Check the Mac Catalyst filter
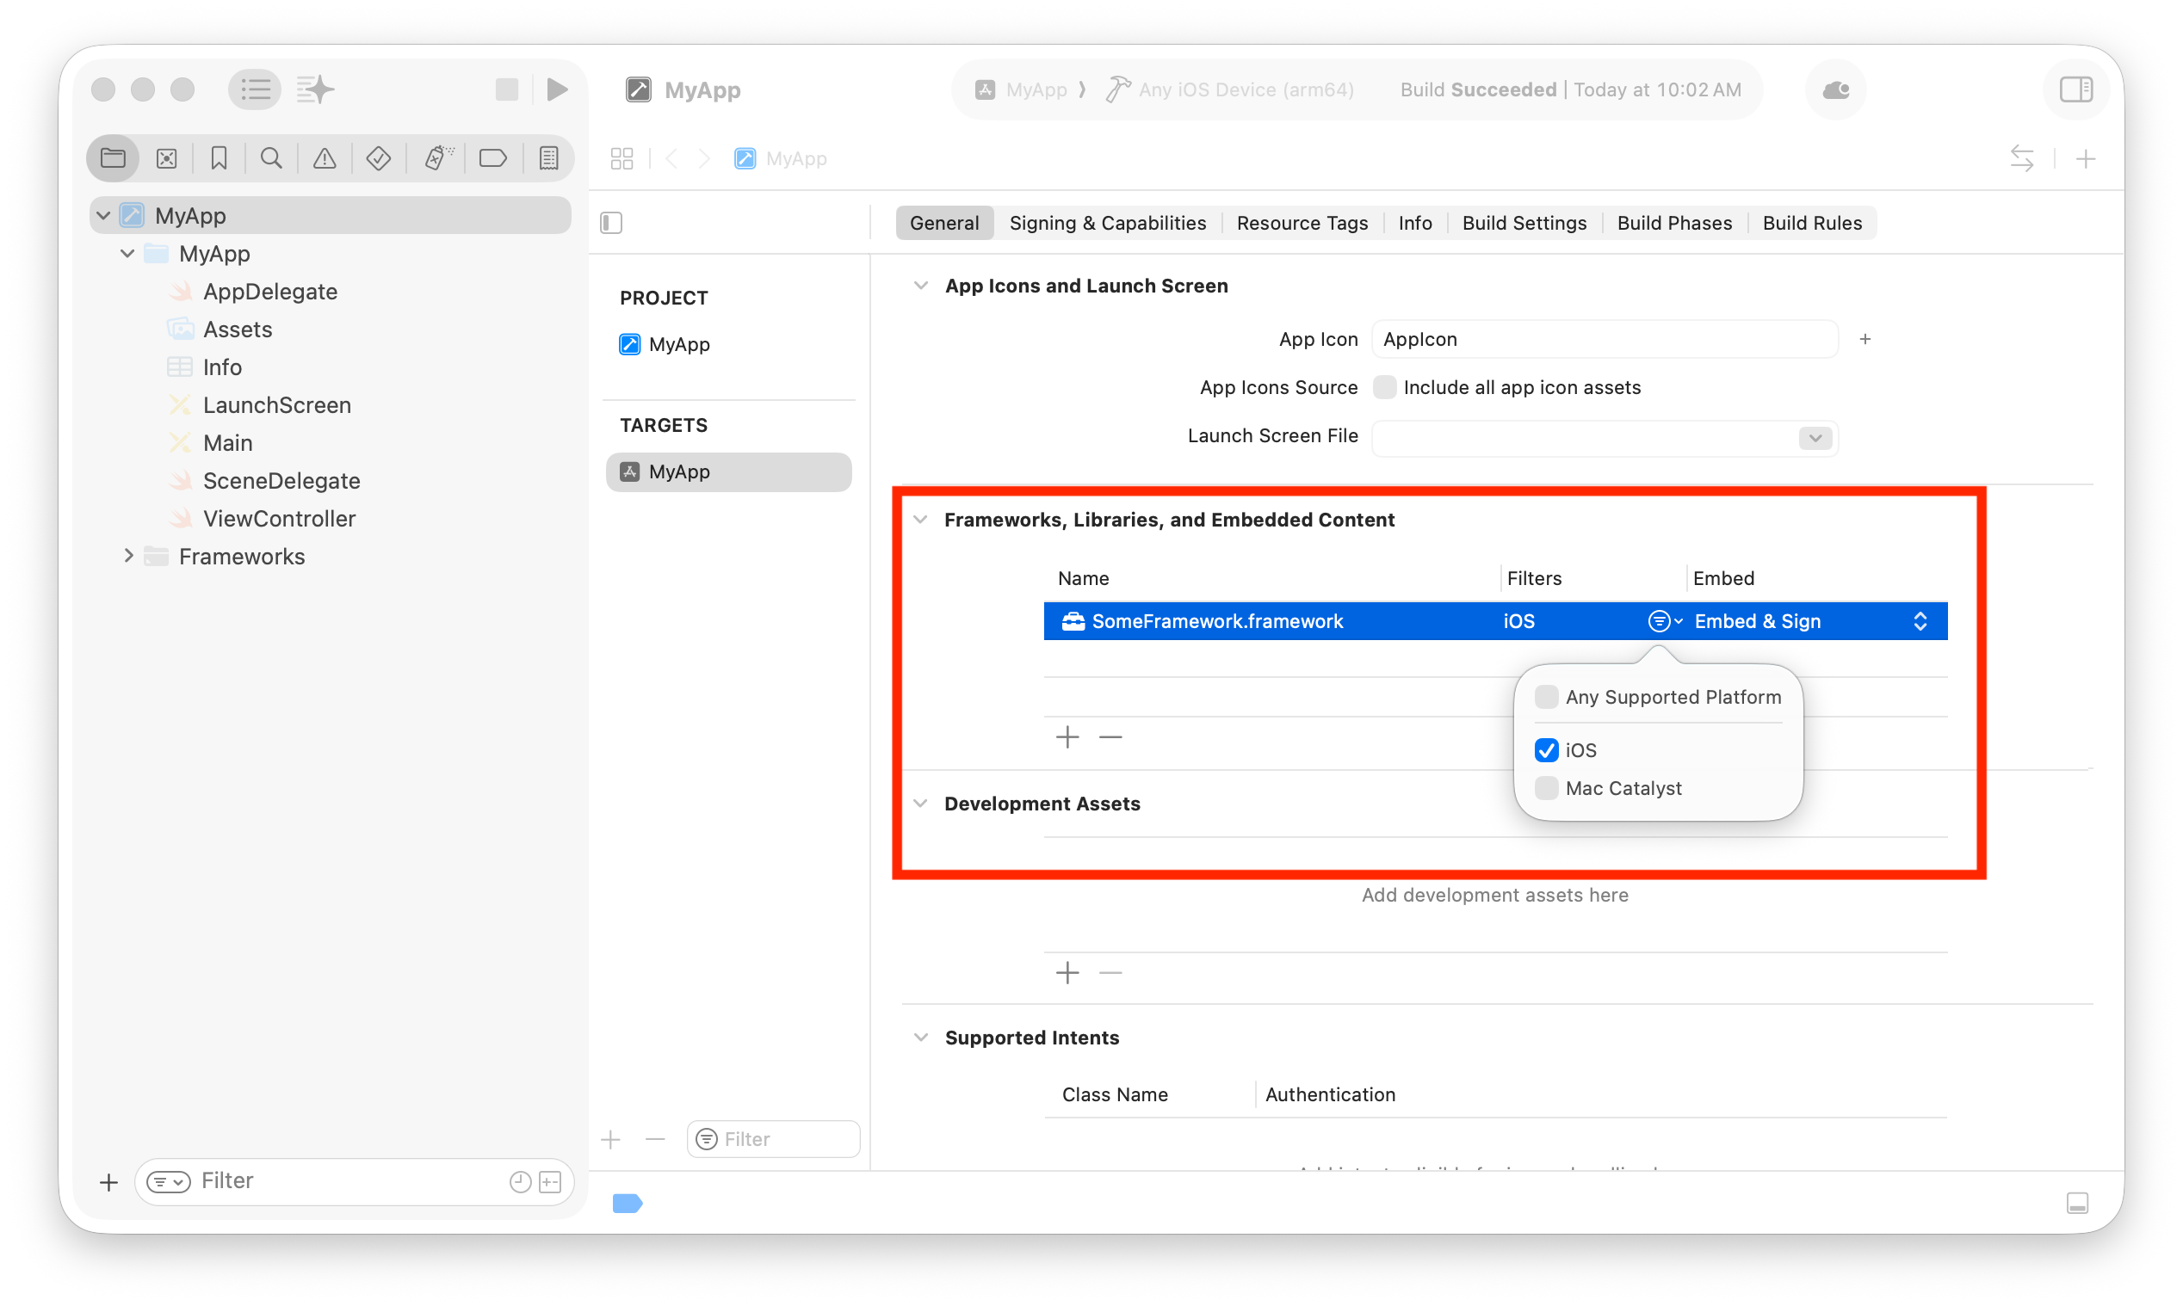 pos(1546,788)
